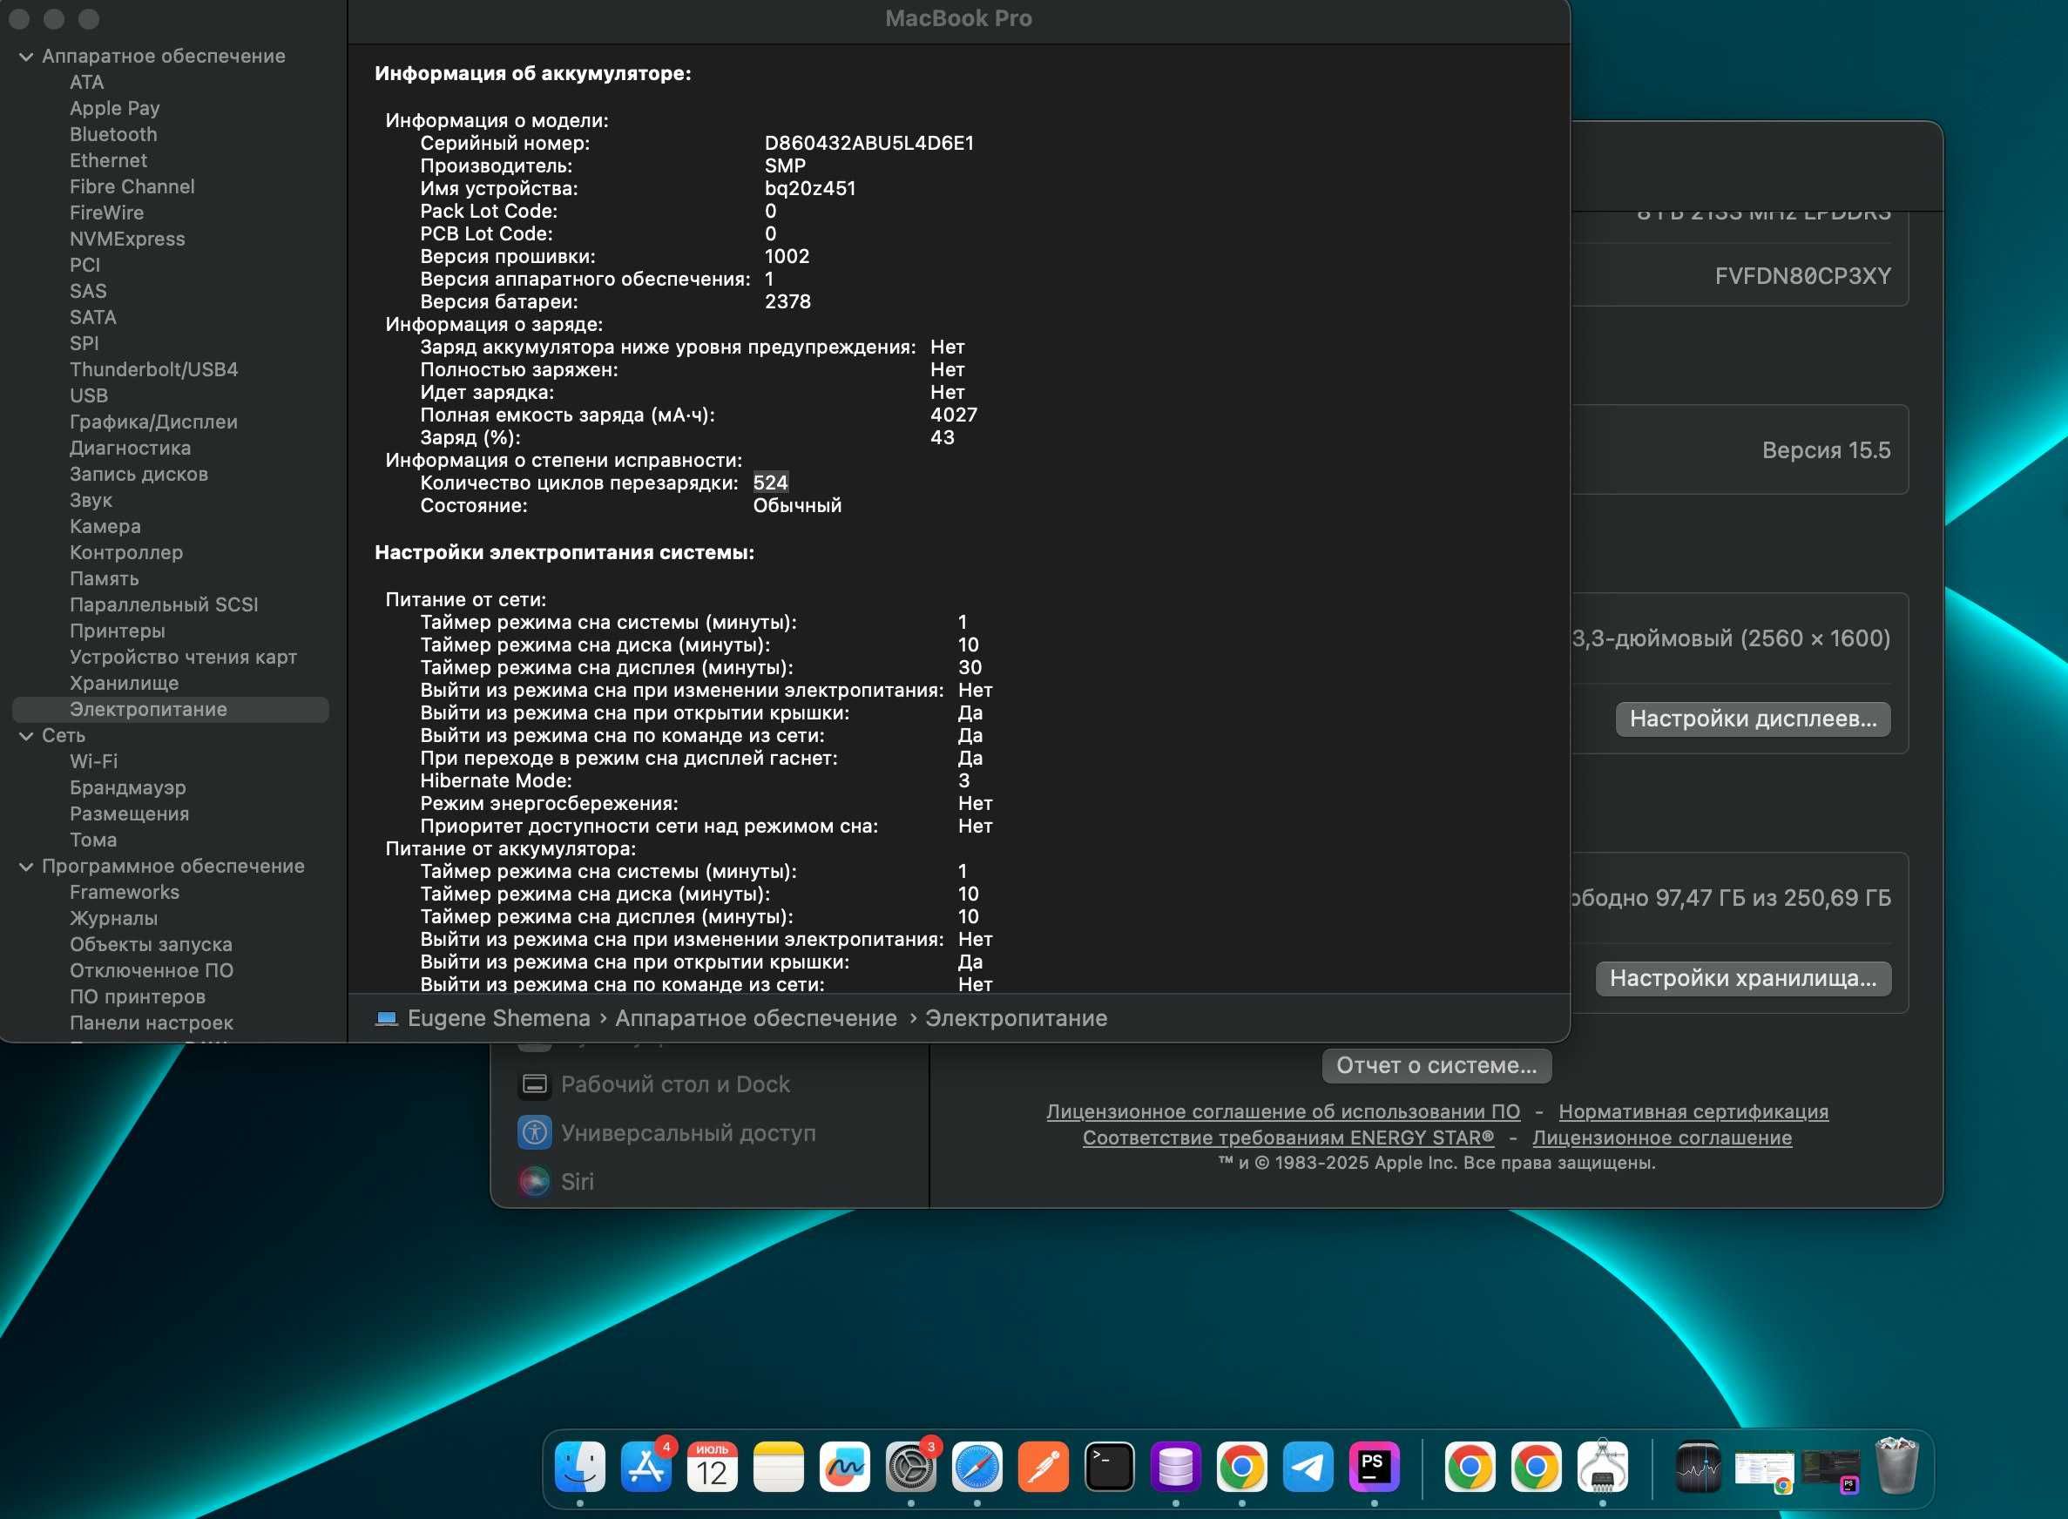This screenshot has height=1519, width=2068.
Task: Launch Telegram from the Dock
Action: pos(1308,1467)
